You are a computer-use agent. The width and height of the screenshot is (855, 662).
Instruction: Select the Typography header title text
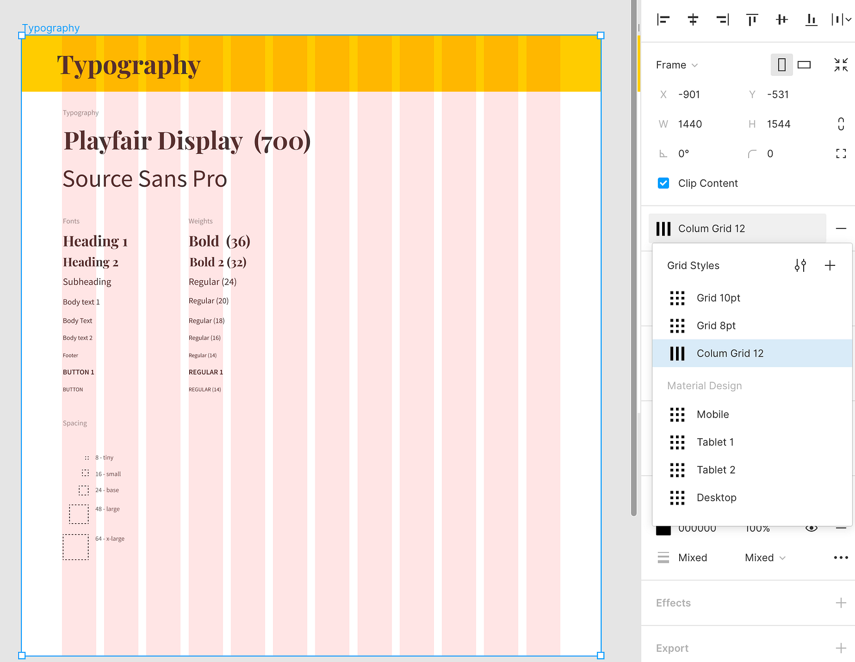click(129, 66)
